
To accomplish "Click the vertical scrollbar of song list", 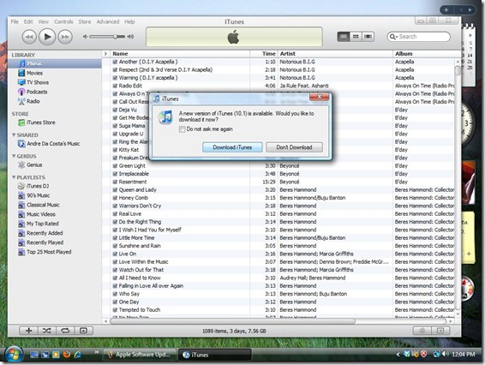I will pos(458,70).
